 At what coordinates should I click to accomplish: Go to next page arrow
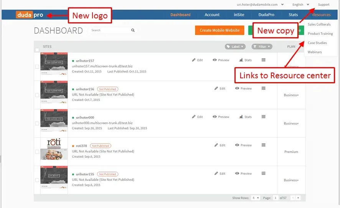298,198
